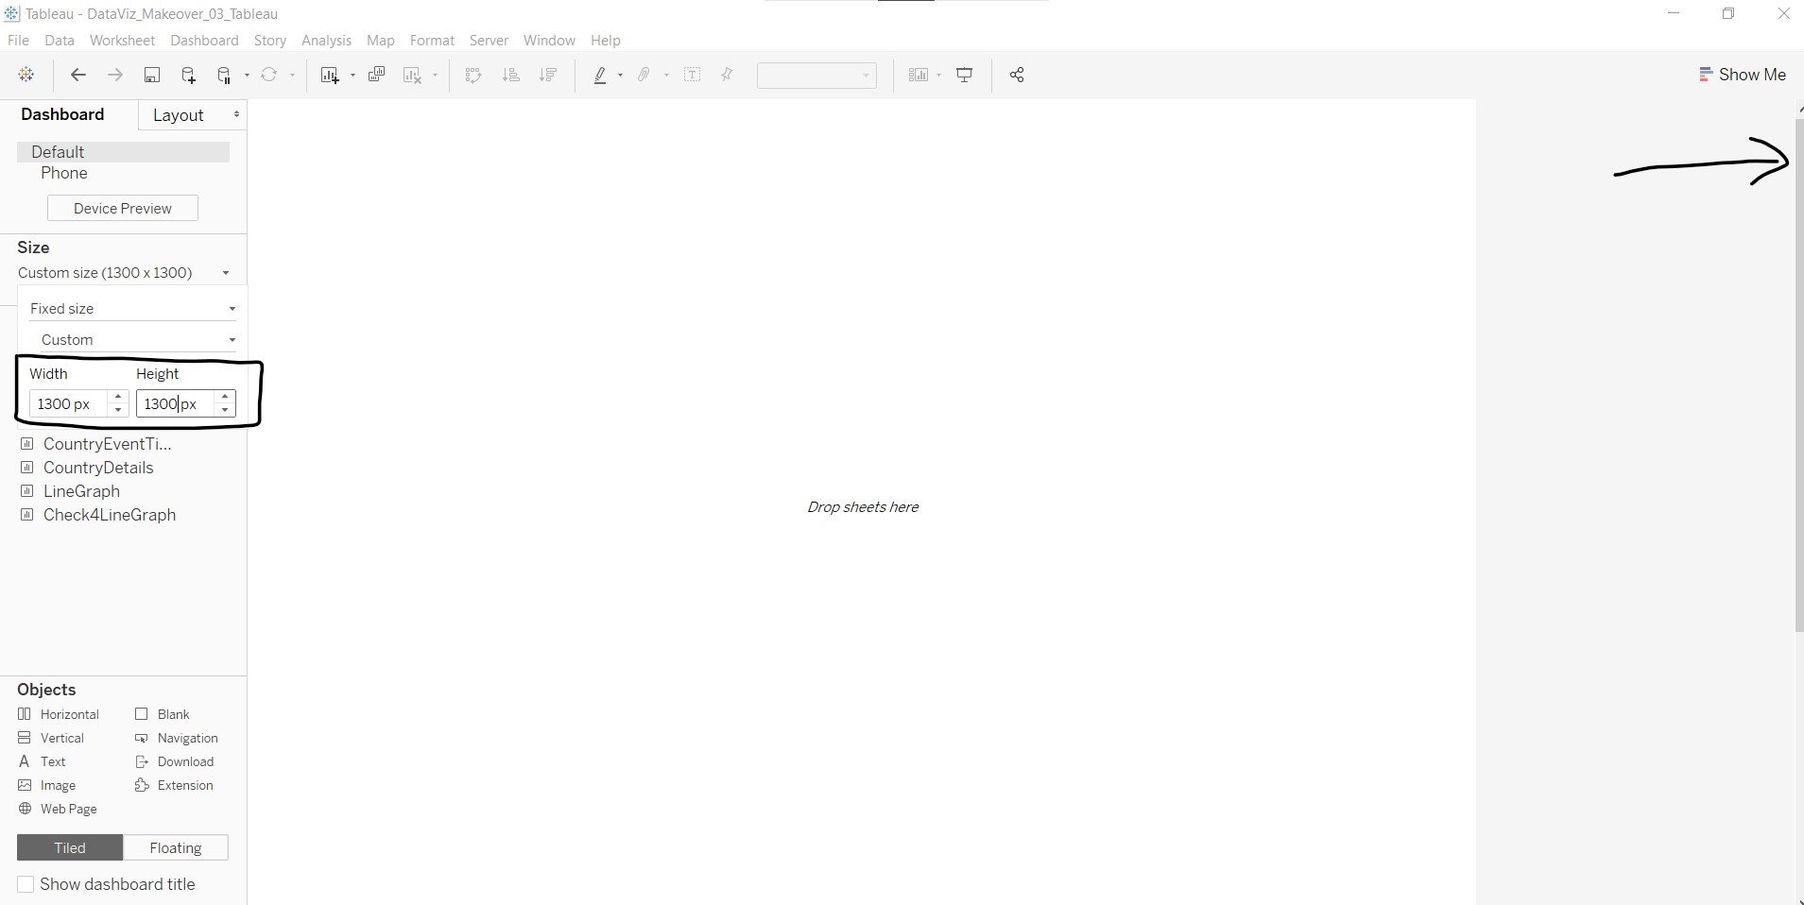Click the Width input field

click(x=69, y=404)
